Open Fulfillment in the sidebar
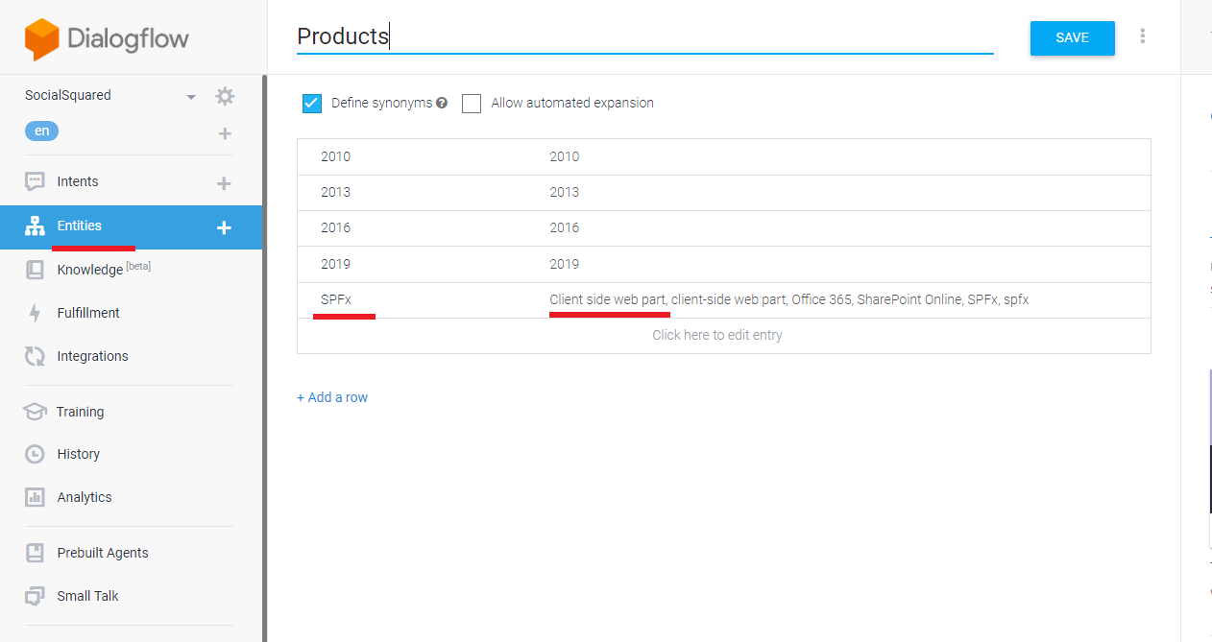The width and height of the screenshot is (1212, 642). pyautogui.click(x=87, y=313)
